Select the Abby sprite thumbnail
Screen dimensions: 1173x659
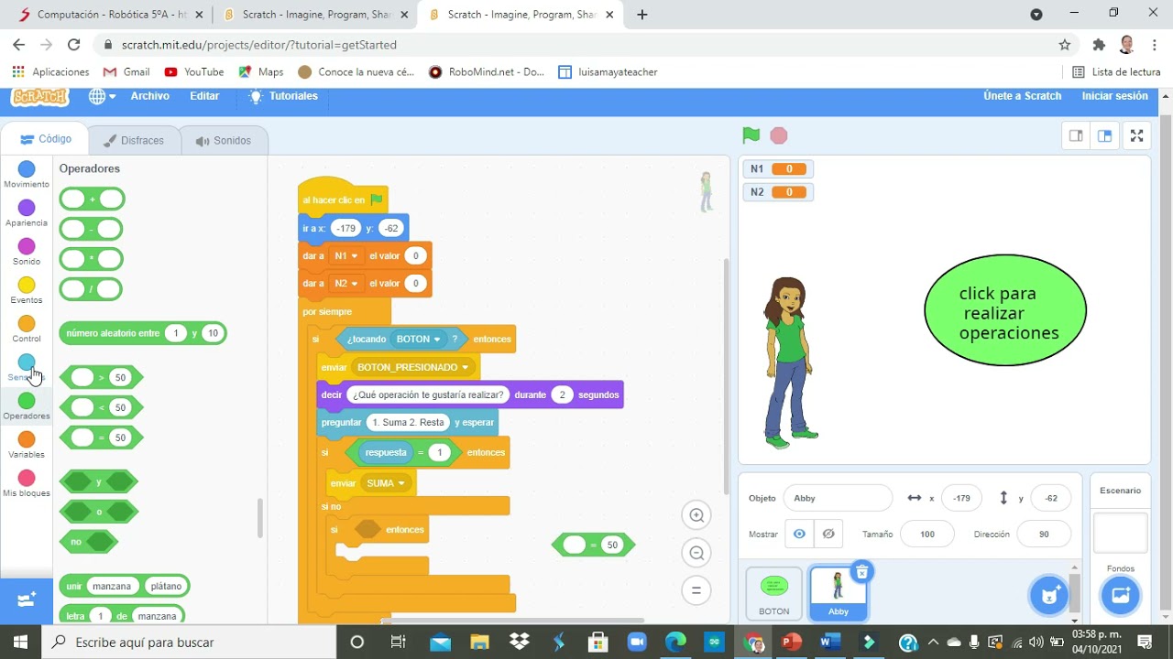click(x=839, y=593)
